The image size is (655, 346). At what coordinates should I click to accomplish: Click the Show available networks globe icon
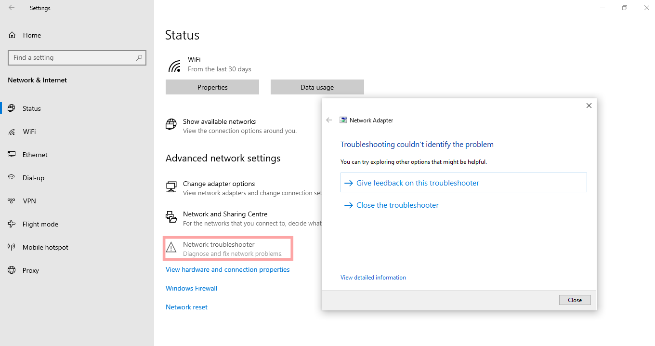(x=171, y=124)
